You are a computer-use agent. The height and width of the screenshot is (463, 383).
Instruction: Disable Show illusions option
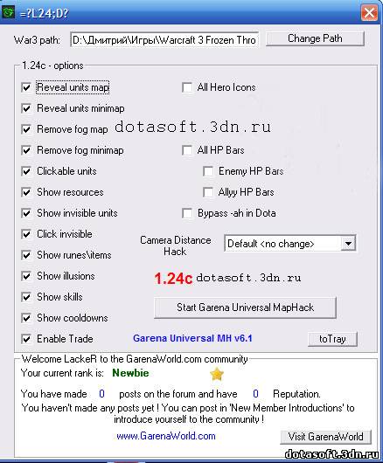point(26,276)
